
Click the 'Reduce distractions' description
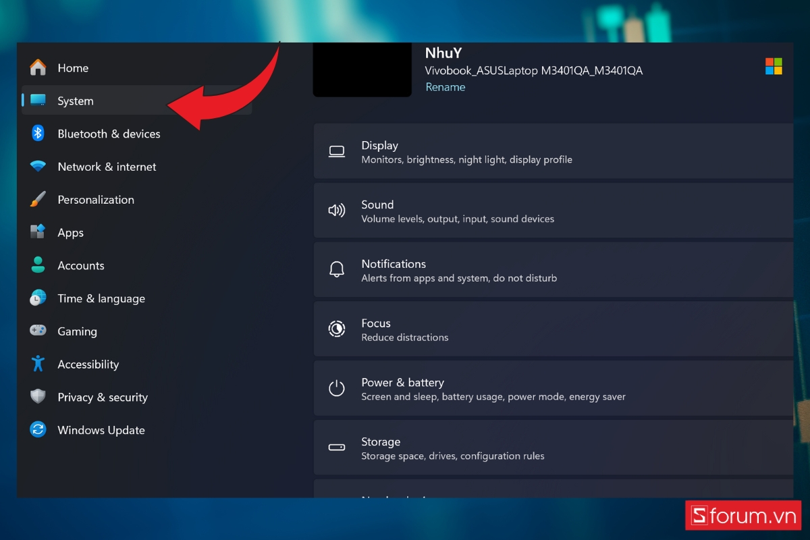click(x=405, y=337)
